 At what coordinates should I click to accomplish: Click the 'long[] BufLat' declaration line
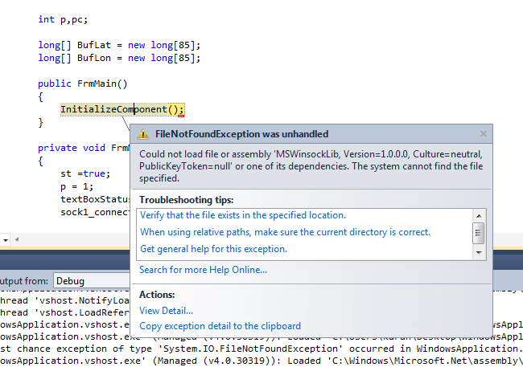(x=119, y=45)
